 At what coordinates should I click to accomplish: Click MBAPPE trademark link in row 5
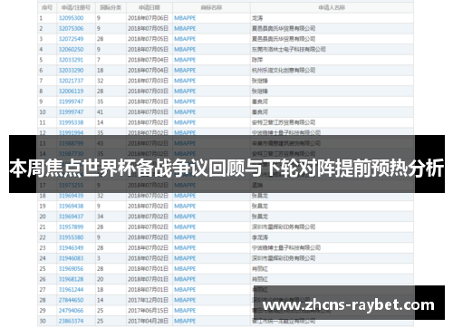click(185, 60)
